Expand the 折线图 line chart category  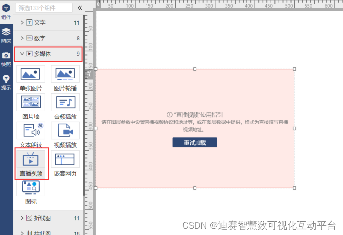pos(48,218)
